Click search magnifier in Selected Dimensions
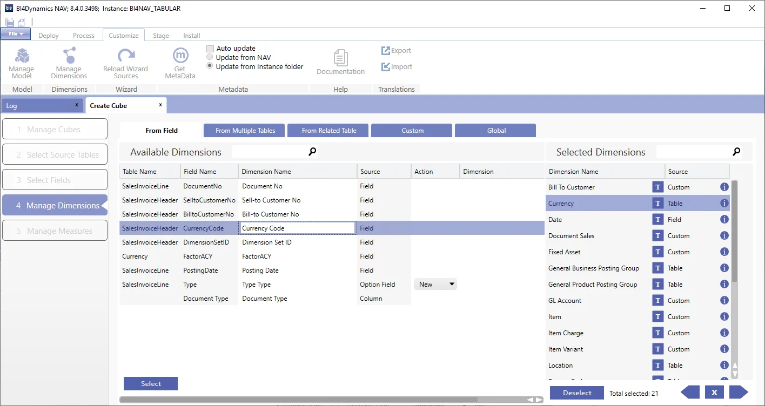 736,152
